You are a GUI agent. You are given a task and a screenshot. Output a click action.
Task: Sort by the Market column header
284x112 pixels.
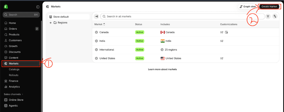(x=100, y=24)
